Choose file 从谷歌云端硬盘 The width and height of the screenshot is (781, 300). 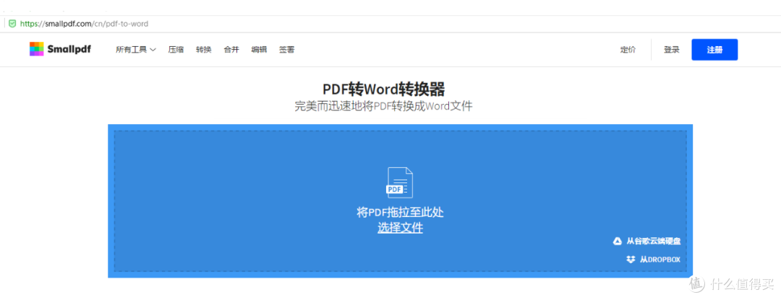pyautogui.click(x=653, y=242)
